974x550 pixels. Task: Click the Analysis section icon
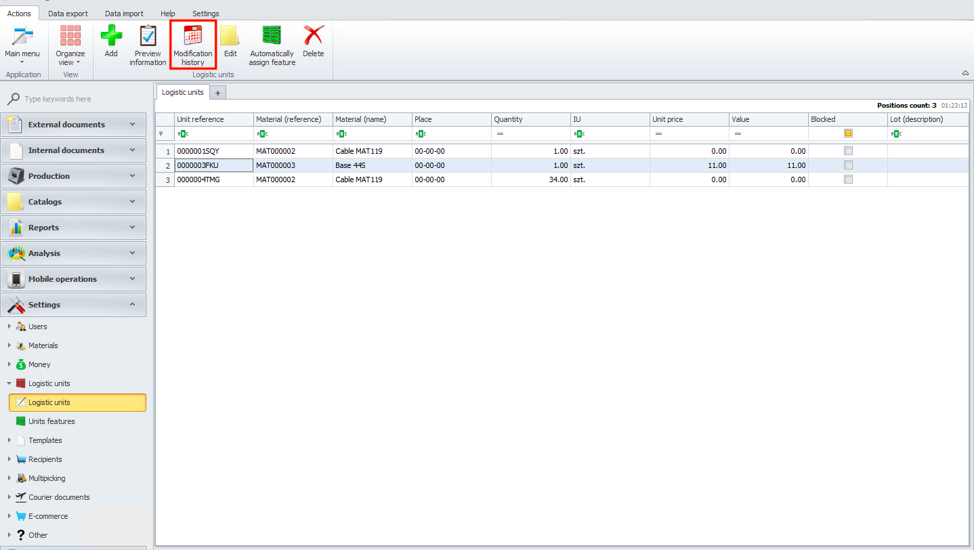(16, 253)
